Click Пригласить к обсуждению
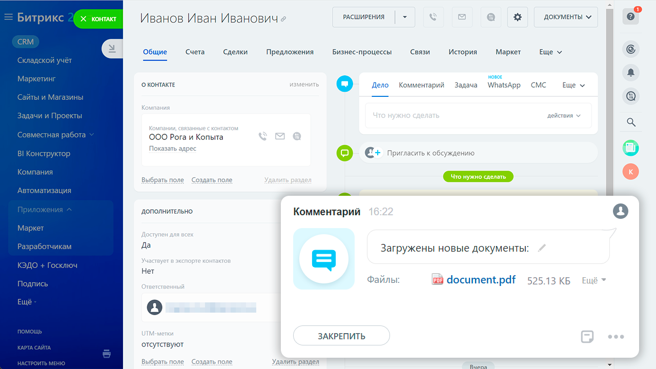This screenshot has height=369, width=656. (430, 153)
